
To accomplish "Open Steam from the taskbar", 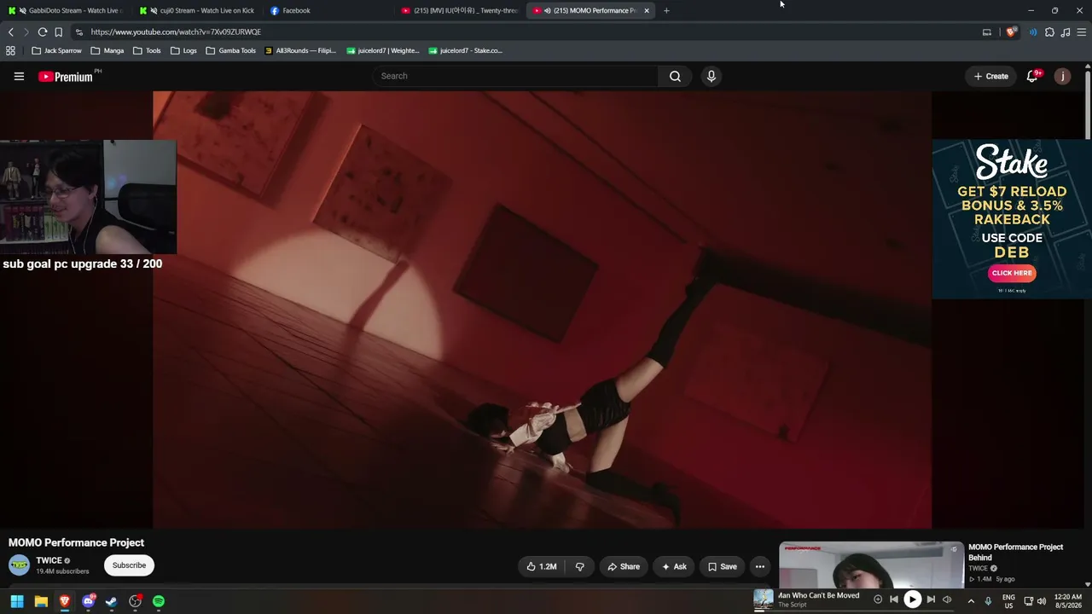I will 111,601.
